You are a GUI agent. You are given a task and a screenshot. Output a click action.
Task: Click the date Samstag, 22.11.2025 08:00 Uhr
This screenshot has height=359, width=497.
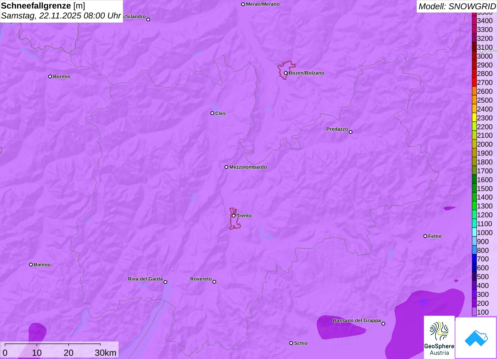click(x=61, y=16)
